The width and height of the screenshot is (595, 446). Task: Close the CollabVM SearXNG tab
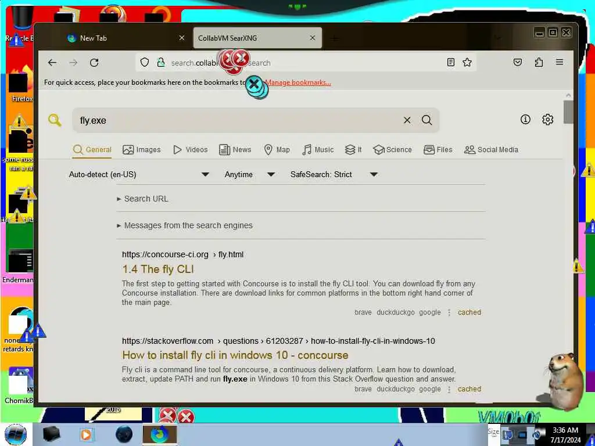tap(313, 38)
